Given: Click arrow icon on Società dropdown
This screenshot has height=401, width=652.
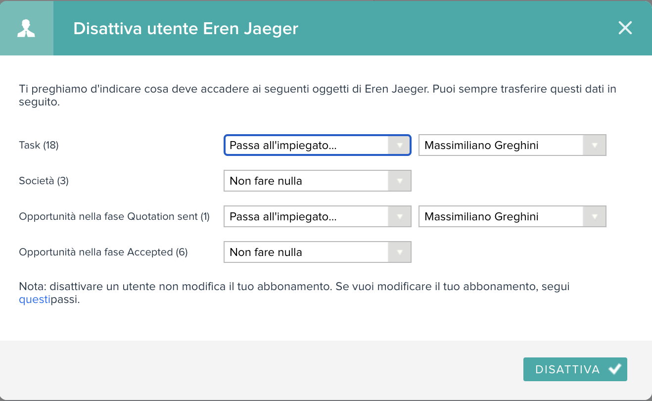Looking at the screenshot, I should point(400,181).
